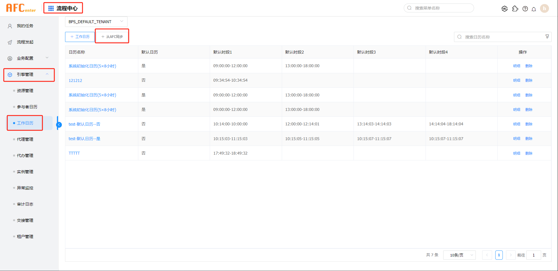This screenshot has height=271, width=558.
Task: Collapse the sidebar with the blue arrow handle
Action: (x=59, y=125)
